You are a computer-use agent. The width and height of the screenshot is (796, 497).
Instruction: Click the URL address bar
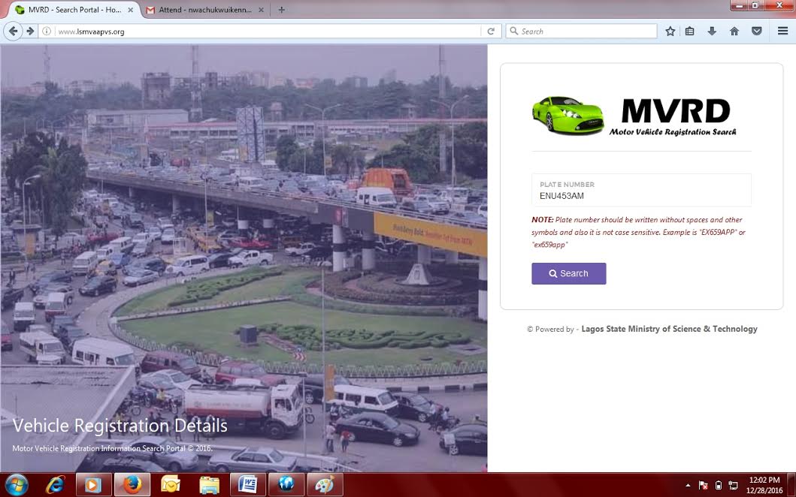click(x=263, y=32)
